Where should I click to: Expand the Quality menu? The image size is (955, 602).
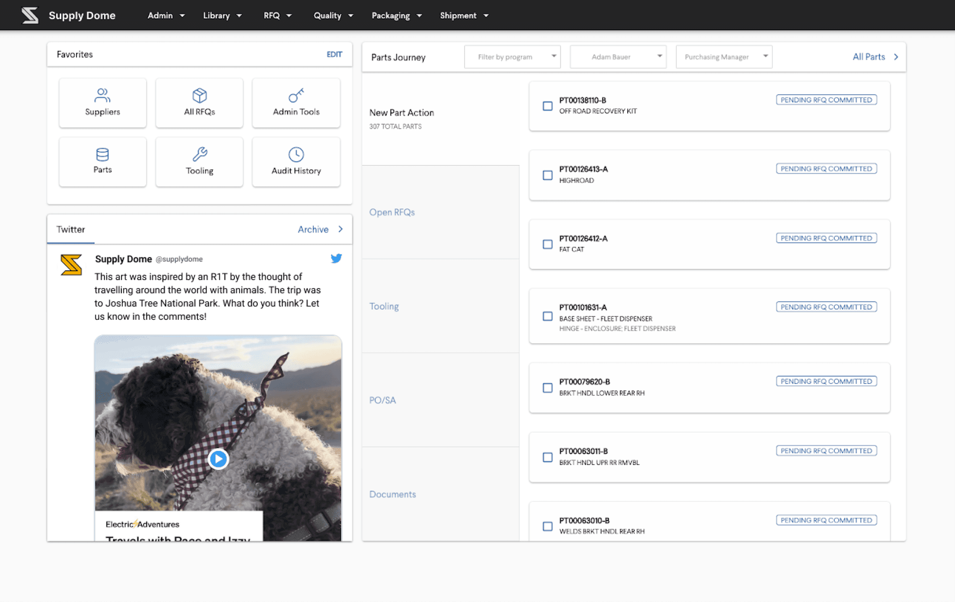[333, 15]
